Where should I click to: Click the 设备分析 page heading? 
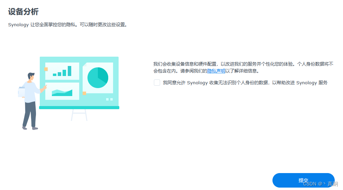click(x=24, y=12)
